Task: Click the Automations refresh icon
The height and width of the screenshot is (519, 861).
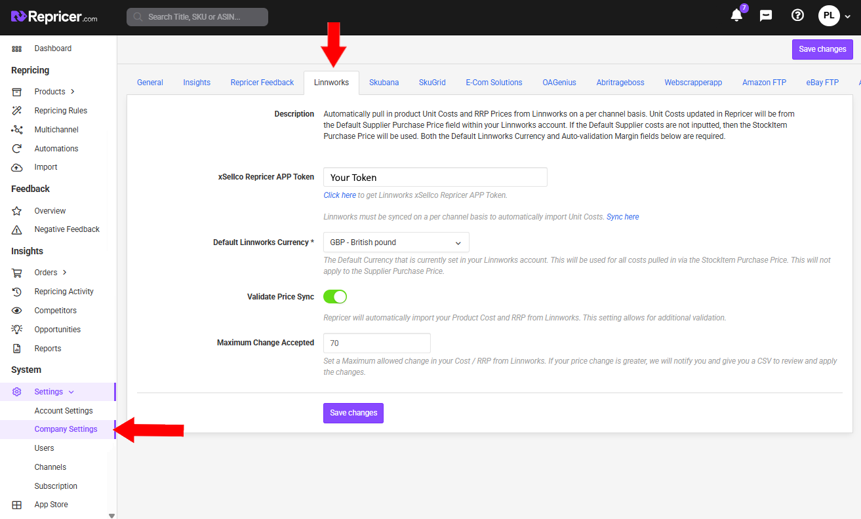Action: tap(17, 149)
